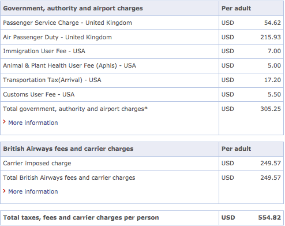Screen dimensions: 285x226
Task: Click Transportation Tax(Arrival) - USA label
Action: tap(52, 80)
